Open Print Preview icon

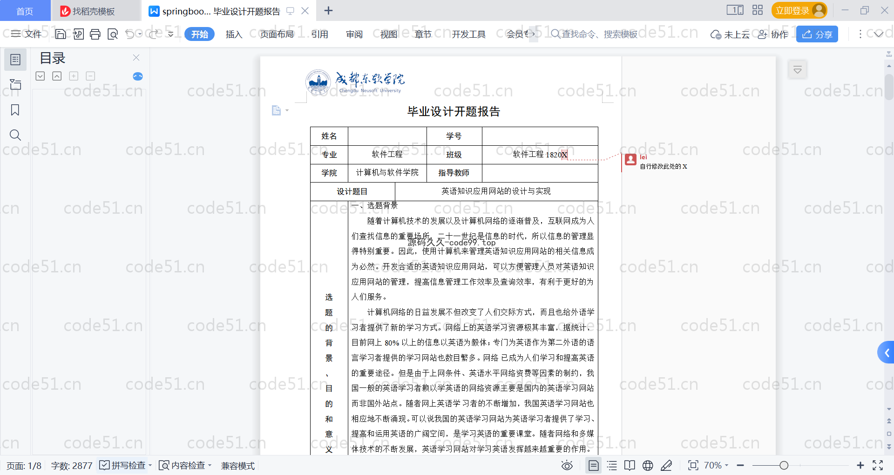click(x=112, y=34)
